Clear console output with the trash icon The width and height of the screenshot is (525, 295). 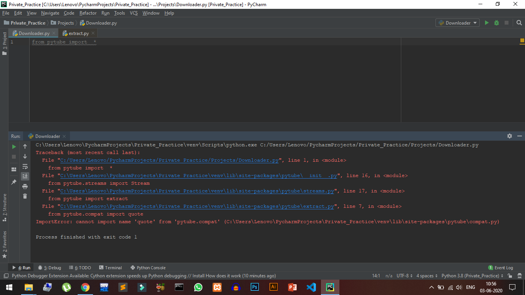(25, 196)
